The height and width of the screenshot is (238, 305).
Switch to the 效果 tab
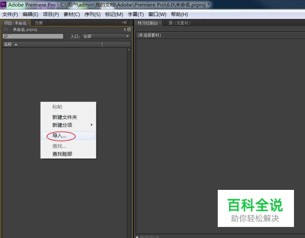(x=39, y=23)
